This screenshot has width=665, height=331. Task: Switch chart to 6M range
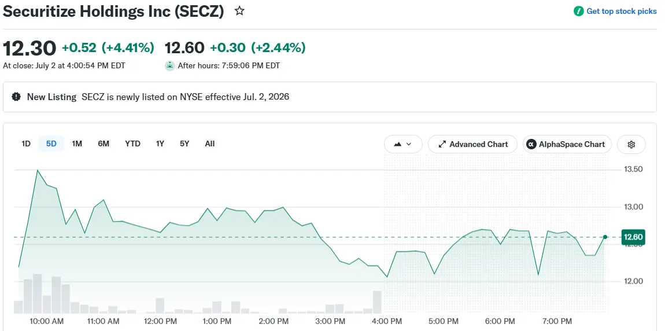click(x=104, y=144)
